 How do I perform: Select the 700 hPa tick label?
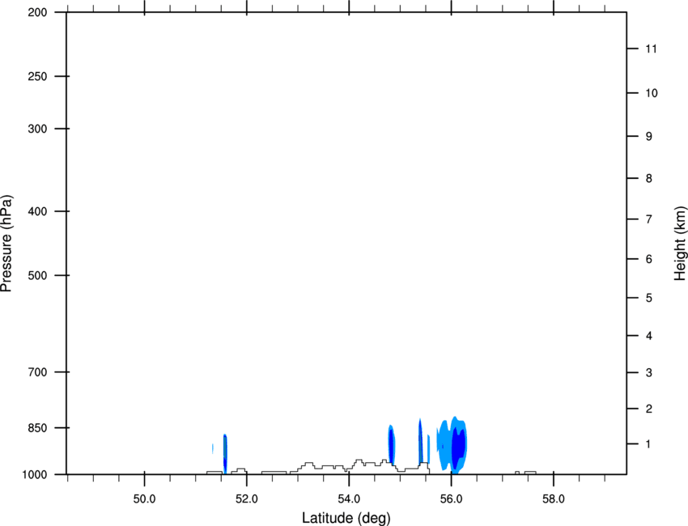click(x=37, y=372)
